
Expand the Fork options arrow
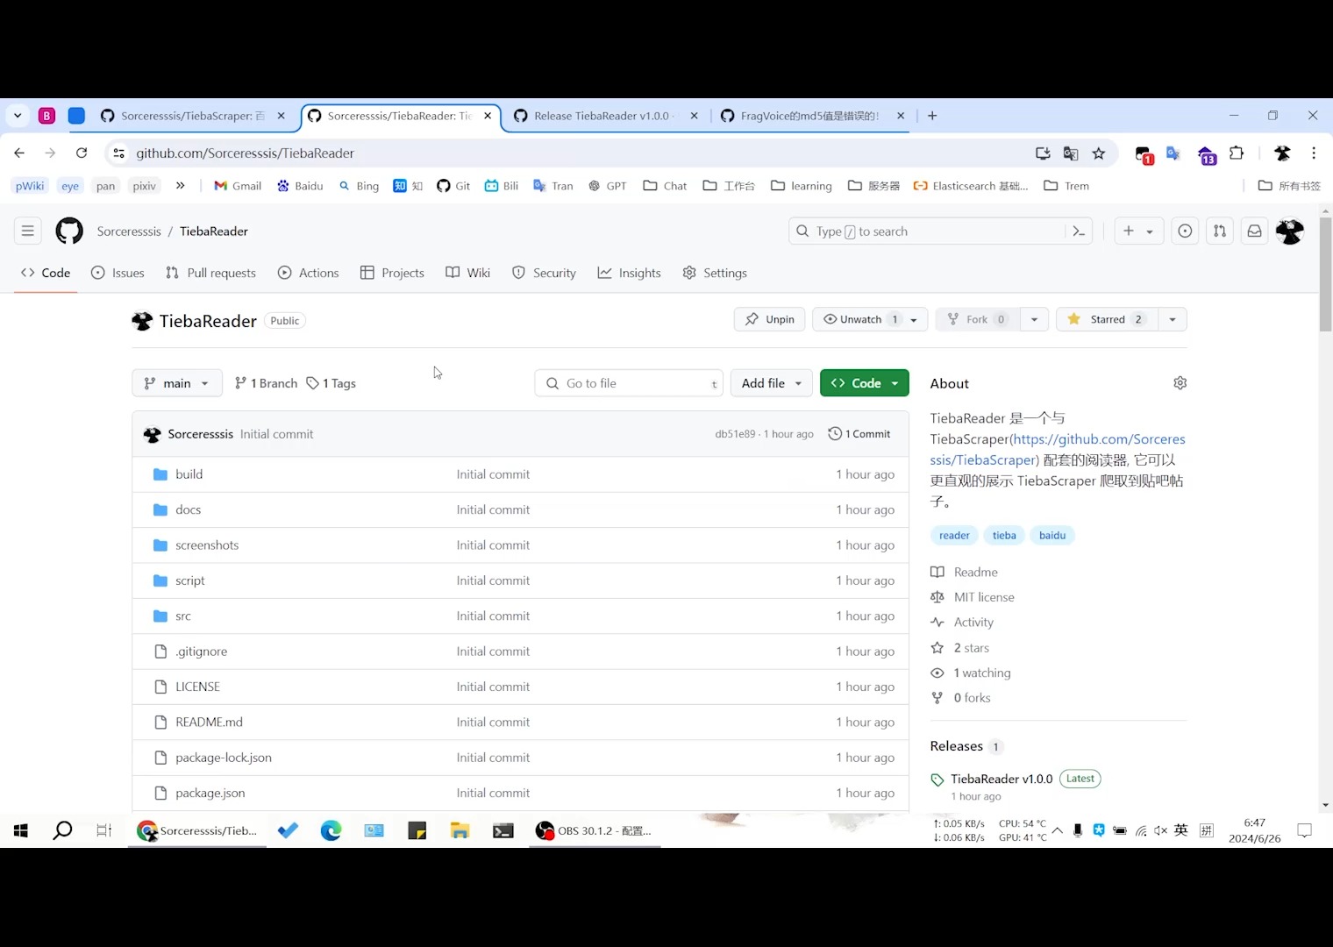1034,319
